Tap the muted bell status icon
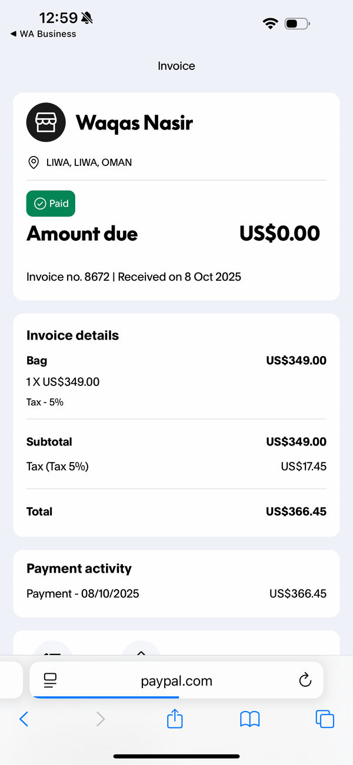The width and height of the screenshot is (353, 765). (88, 18)
